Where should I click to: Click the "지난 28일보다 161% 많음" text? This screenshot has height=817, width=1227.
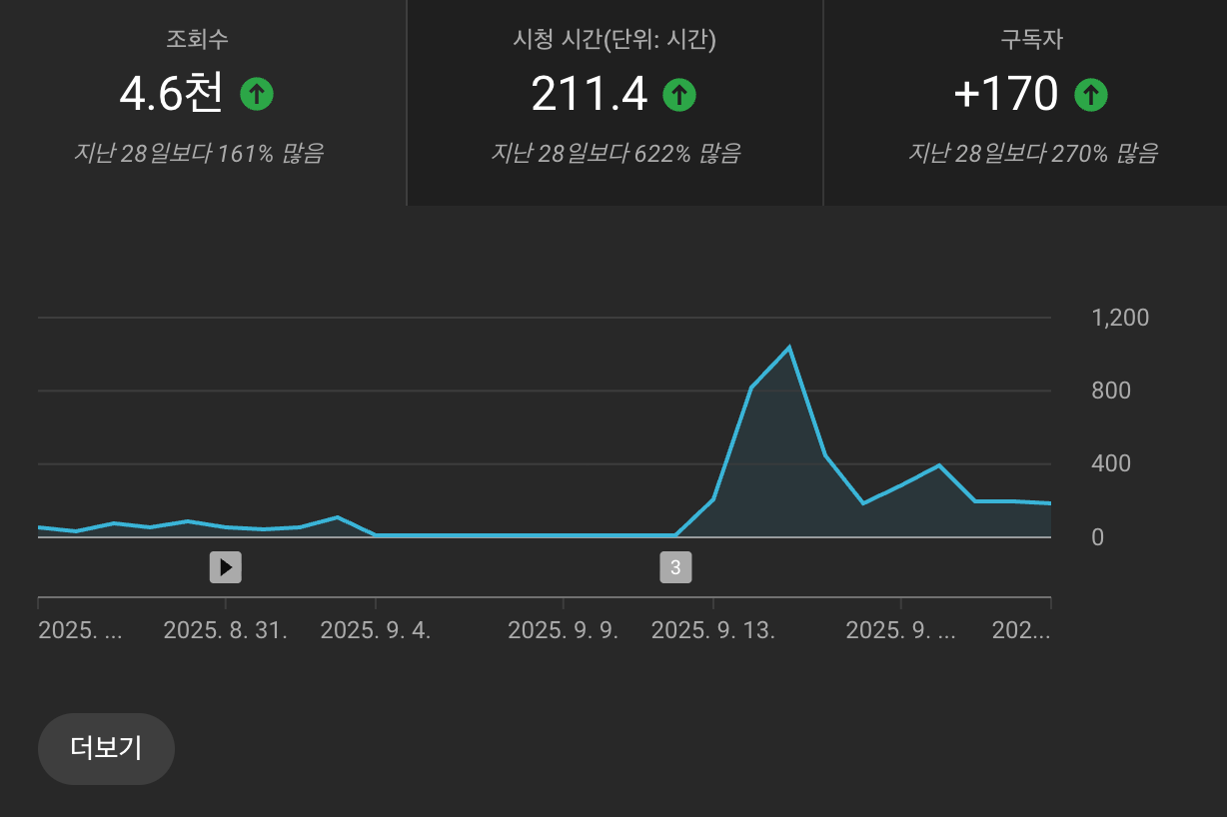(x=198, y=154)
